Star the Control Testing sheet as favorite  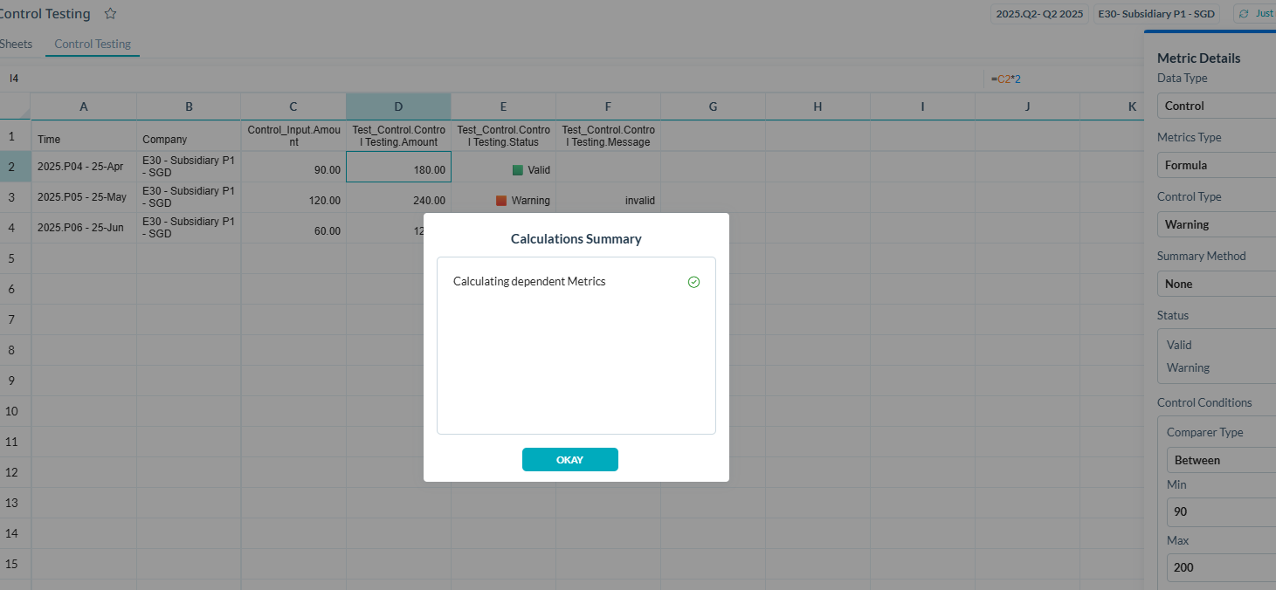[109, 13]
